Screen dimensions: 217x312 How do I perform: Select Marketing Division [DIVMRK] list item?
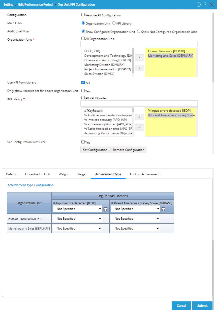pyautogui.click(x=104, y=65)
